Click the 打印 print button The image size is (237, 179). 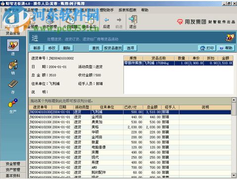(x=207, y=48)
